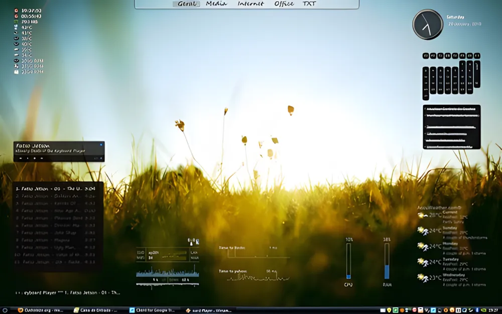Open the 'Casa de Cirilota' taskbar window
This screenshot has height=314, width=502.
click(96, 310)
